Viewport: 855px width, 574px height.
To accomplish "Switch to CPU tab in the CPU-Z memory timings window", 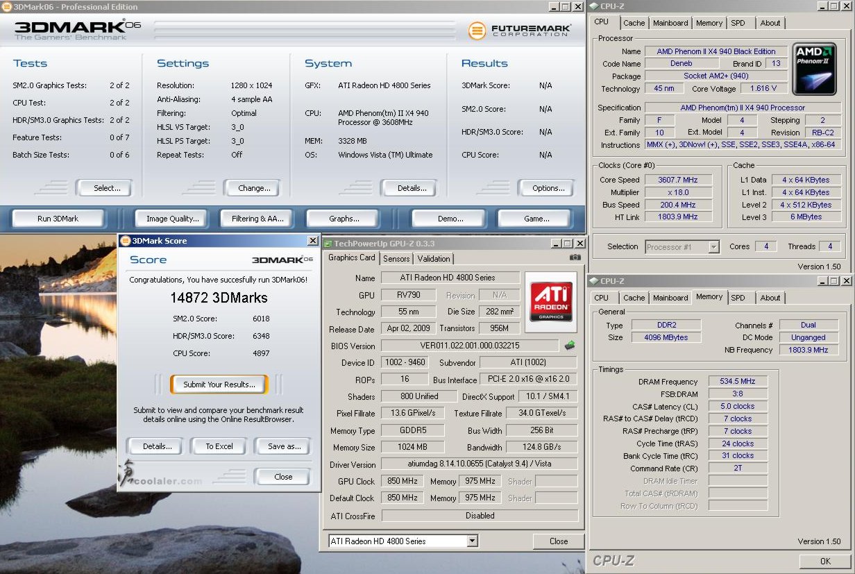I will pos(602,298).
